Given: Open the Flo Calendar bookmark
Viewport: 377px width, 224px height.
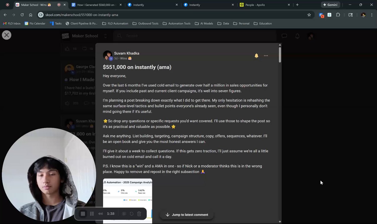Looking at the screenshot, I should coord(35,24).
